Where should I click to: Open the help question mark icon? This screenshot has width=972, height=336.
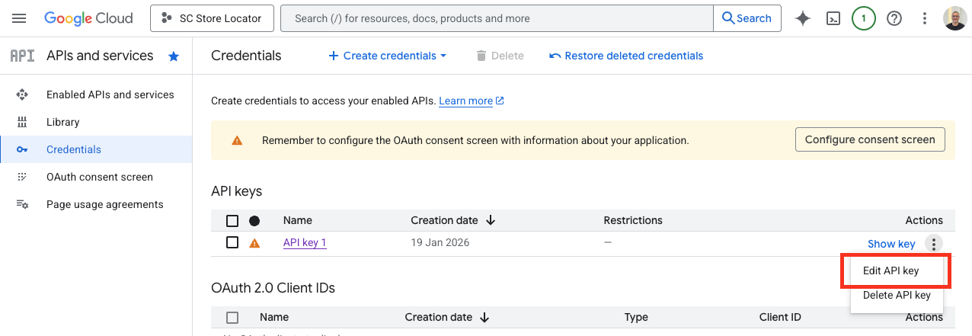coord(894,18)
